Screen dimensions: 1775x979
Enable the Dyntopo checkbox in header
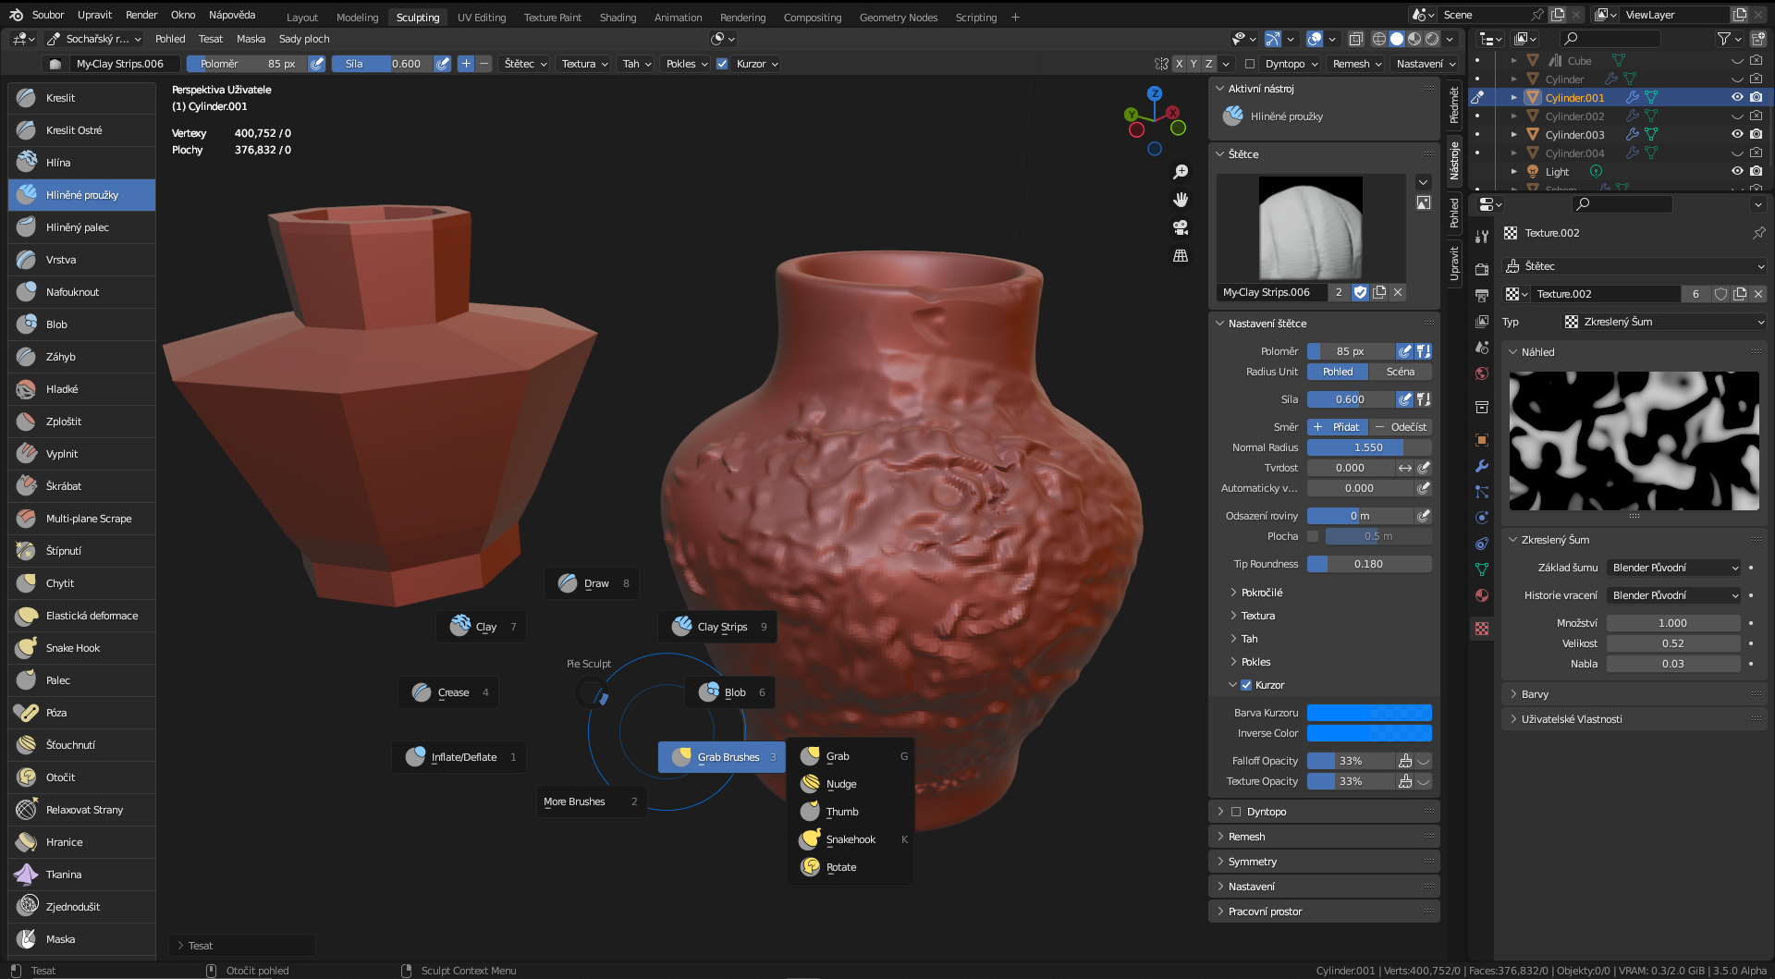tap(1250, 64)
